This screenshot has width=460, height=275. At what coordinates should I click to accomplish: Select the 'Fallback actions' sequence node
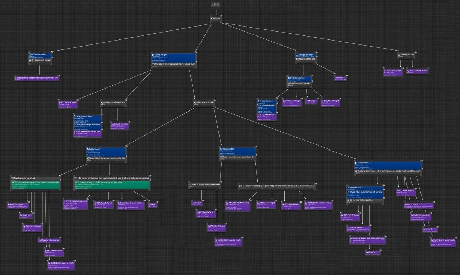coord(406,55)
